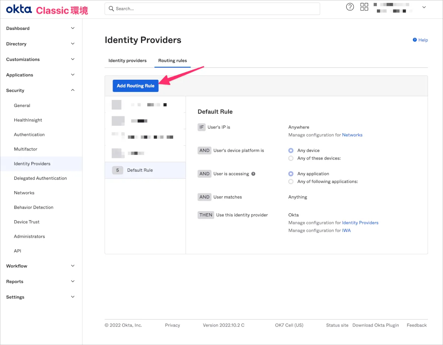Open Multifactor in the Security menu
Screen dimensions: 443x345
point(25,149)
